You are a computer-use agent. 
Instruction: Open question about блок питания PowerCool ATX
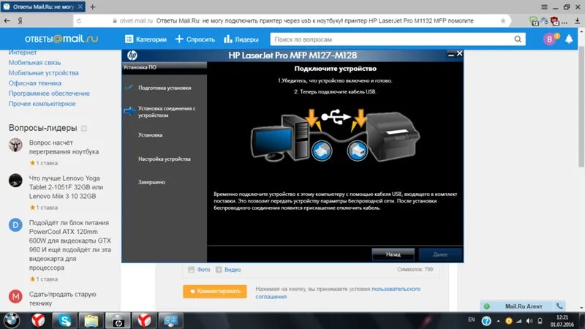pos(70,245)
